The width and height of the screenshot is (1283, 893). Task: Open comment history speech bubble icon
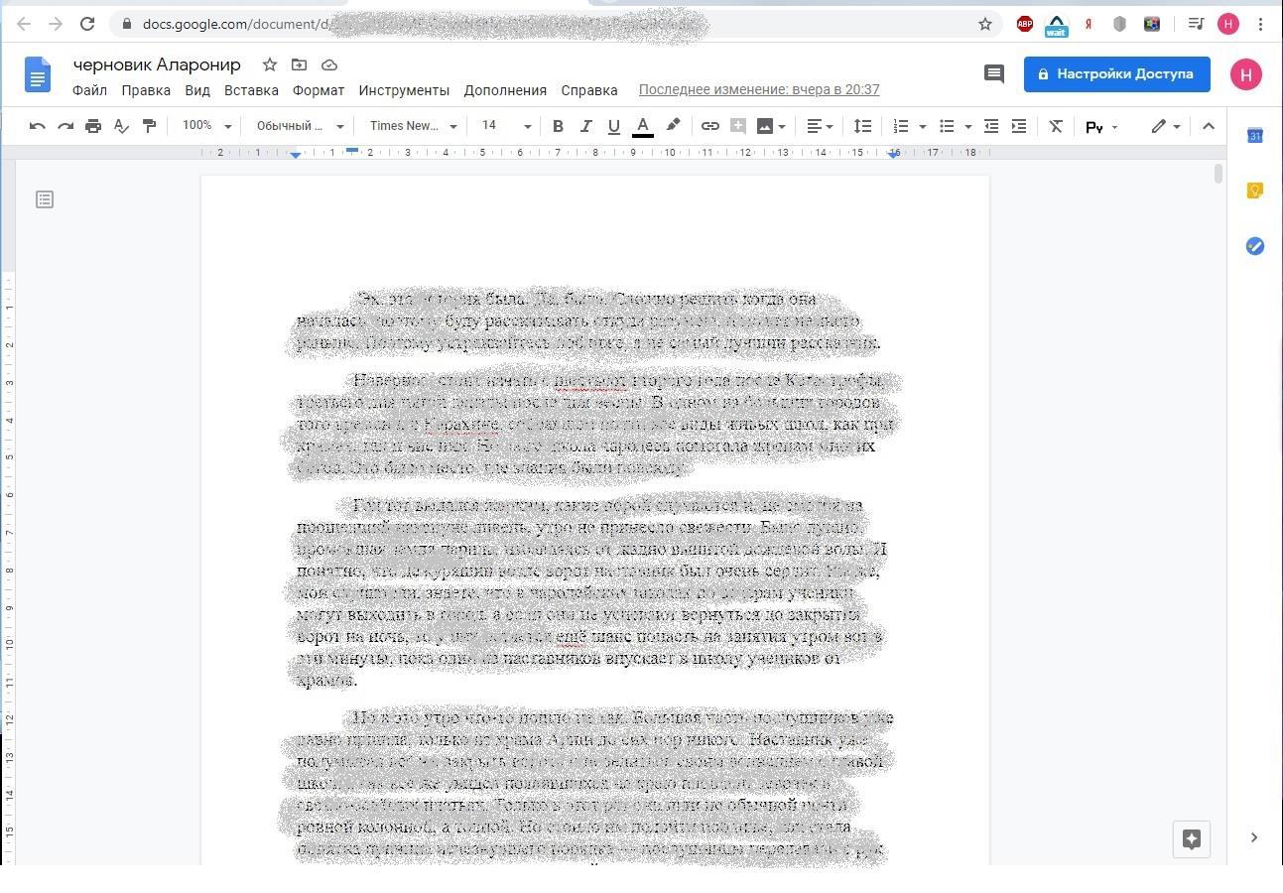pos(993,73)
